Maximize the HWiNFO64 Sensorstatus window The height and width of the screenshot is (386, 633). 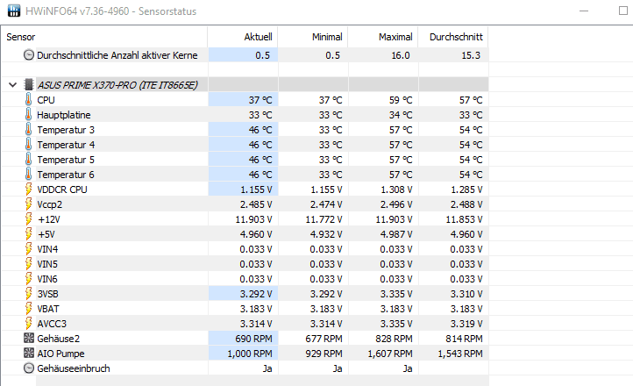622,11
